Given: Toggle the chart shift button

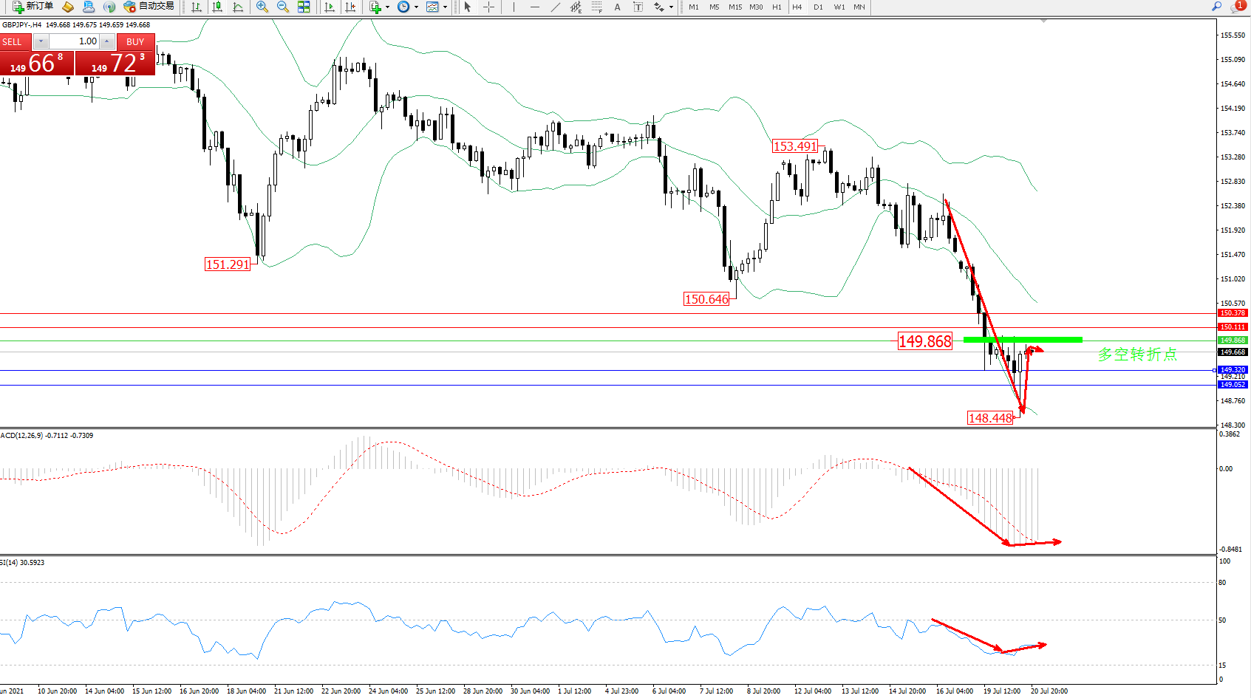Looking at the screenshot, I should [x=350, y=7].
